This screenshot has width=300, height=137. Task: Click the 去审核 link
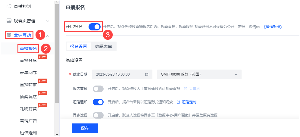[x=195, y=89]
